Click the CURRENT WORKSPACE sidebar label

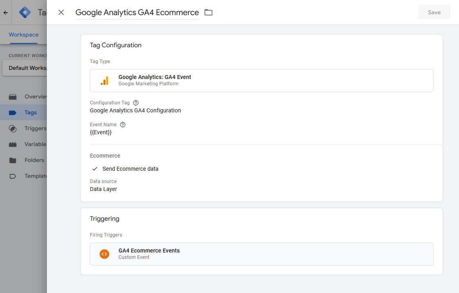(x=28, y=56)
